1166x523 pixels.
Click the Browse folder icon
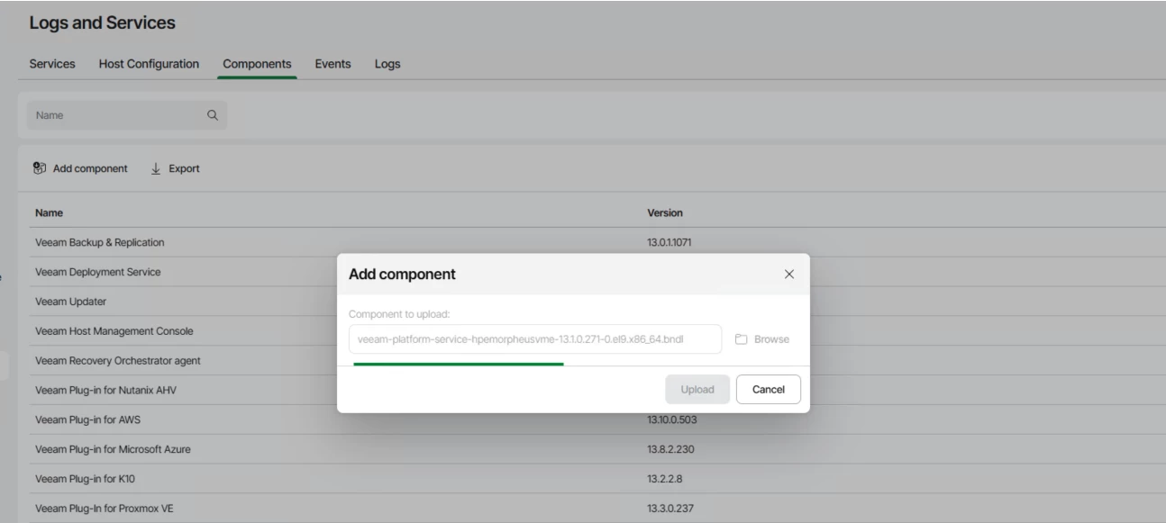pos(742,339)
